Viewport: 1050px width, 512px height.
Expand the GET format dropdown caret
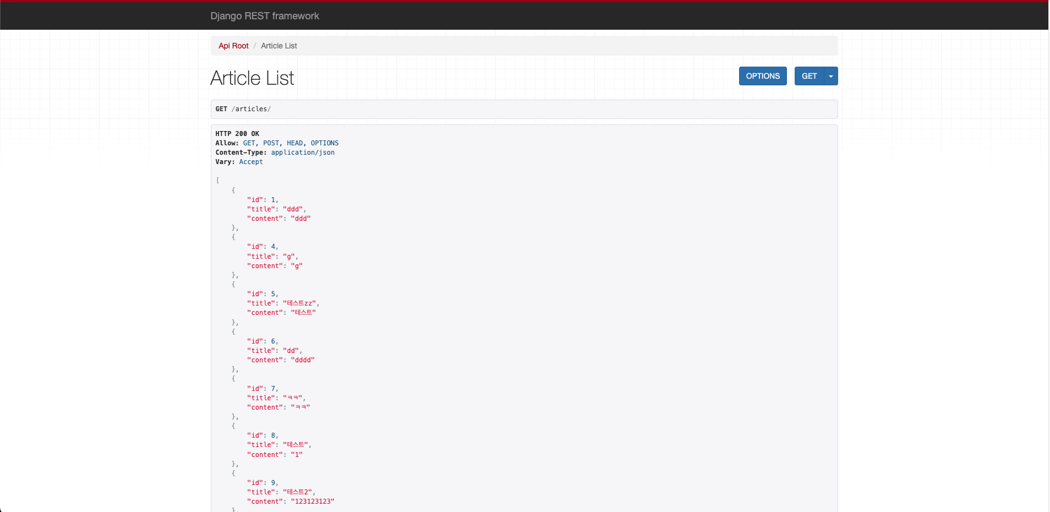(x=831, y=76)
